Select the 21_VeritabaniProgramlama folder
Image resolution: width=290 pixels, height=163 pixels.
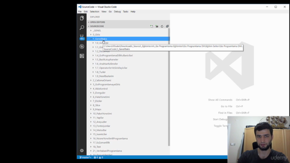coord(128,151)
